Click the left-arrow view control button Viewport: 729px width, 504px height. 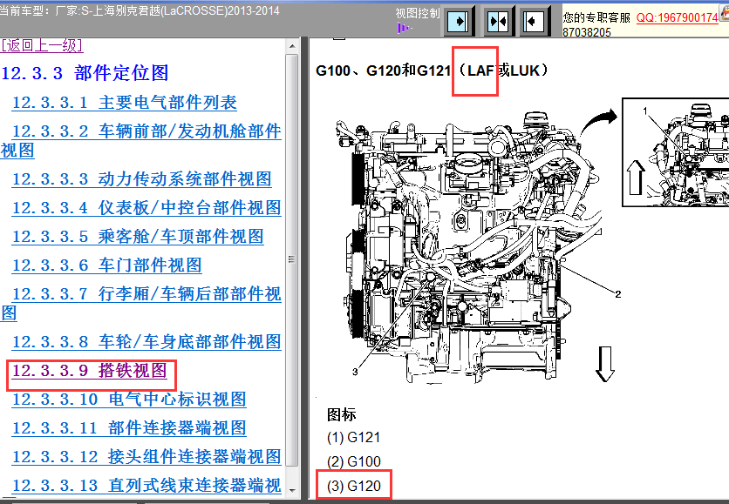[534, 22]
